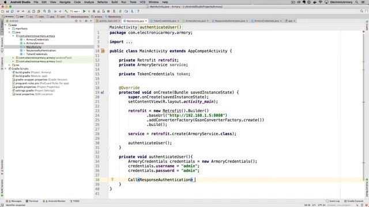Open the Android view selector dropdown
Screen dimensions: 369x207
pos(24,21)
